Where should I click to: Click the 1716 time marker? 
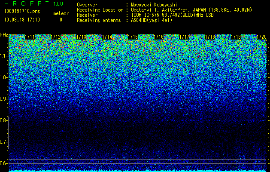point(158,37)
